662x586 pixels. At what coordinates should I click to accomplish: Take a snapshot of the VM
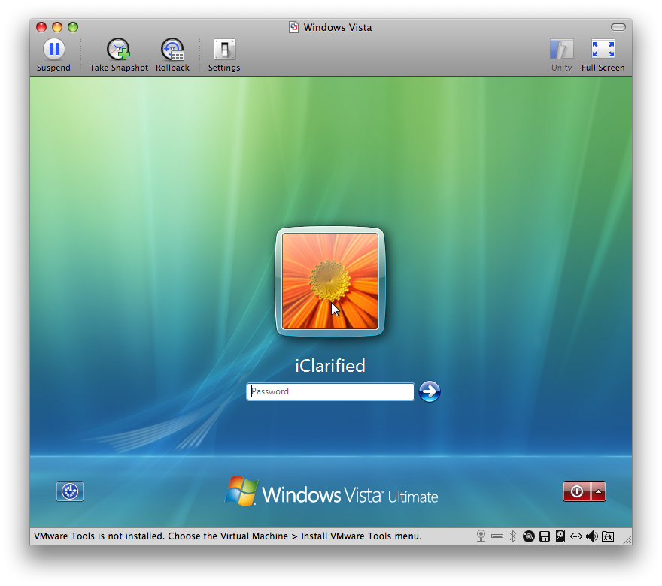[x=119, y=56]
